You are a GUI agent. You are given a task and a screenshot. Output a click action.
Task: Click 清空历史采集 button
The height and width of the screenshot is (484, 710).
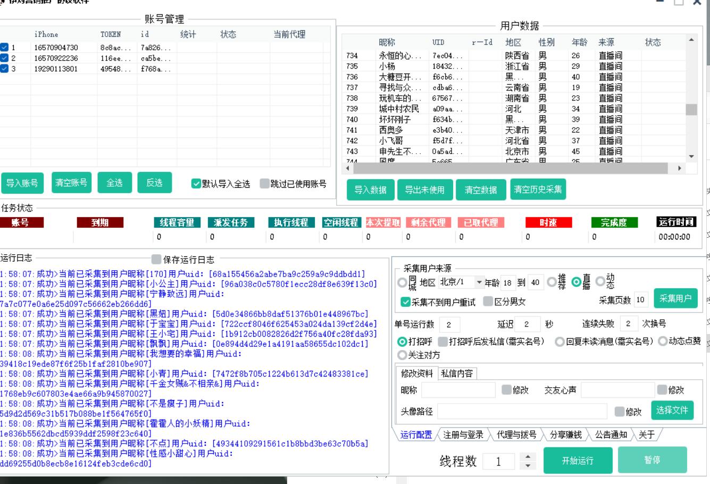[x=538, y=189]
